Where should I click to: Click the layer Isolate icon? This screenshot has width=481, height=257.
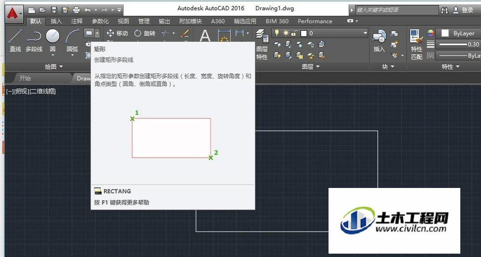click(288, 45)
